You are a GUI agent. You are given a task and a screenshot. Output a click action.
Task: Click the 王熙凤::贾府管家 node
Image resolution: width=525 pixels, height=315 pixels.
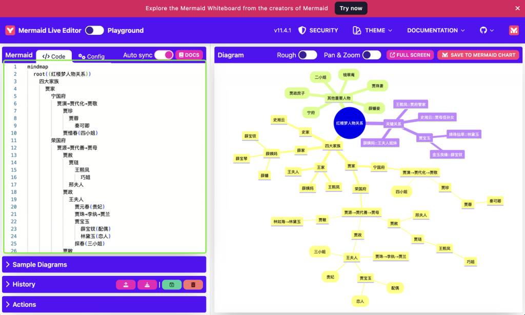coord(411,105)
